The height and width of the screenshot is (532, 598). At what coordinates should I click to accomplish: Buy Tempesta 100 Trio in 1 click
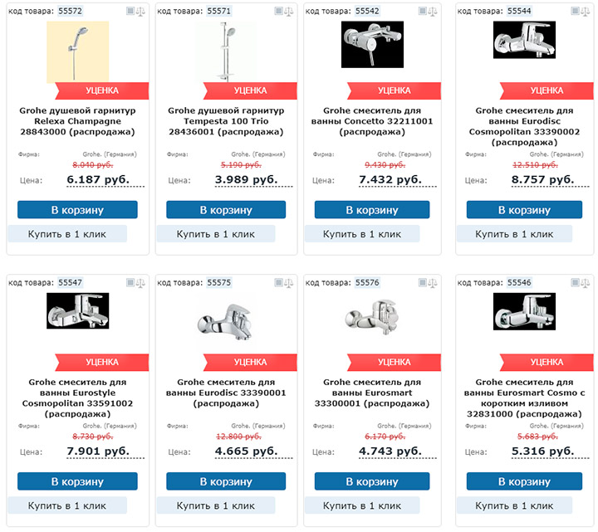click(215, 233)
